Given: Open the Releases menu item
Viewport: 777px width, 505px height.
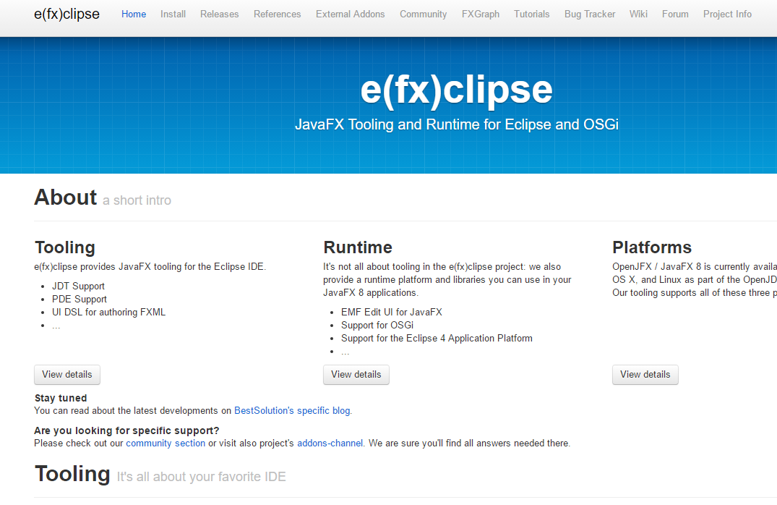Looking at the screenshot, I should point(220,14).
